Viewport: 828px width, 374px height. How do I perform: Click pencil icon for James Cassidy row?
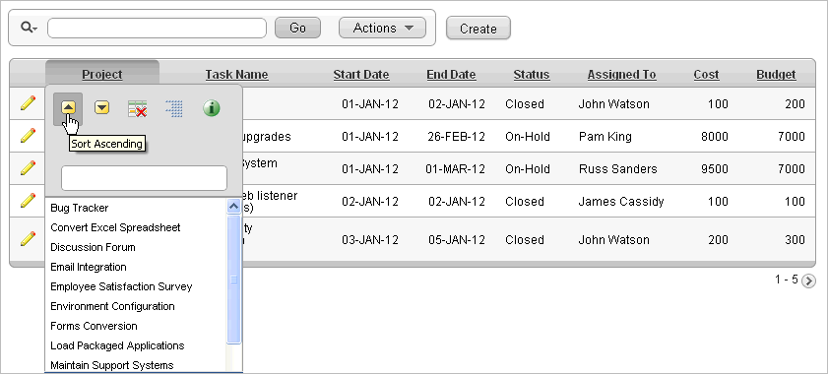28,201
